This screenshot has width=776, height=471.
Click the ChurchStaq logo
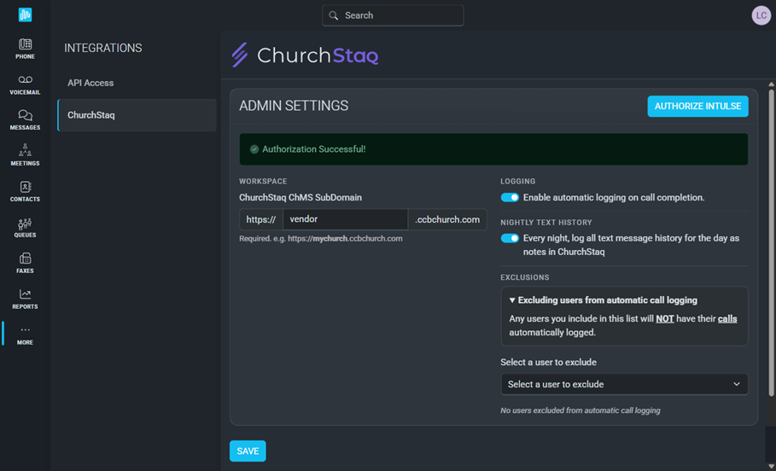306,55
